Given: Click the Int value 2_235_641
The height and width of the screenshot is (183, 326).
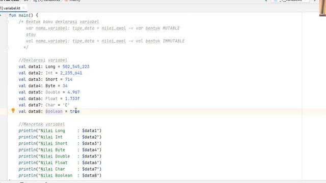Looking at the screenshot, I should pos(71,73).
